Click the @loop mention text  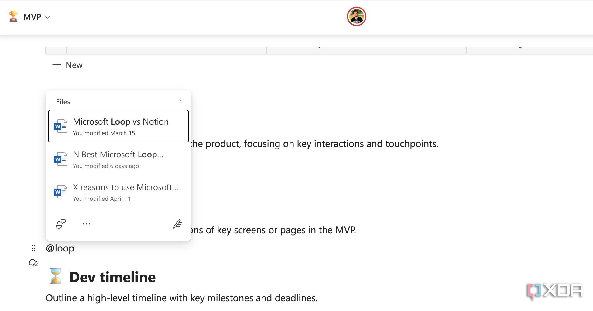60,248
